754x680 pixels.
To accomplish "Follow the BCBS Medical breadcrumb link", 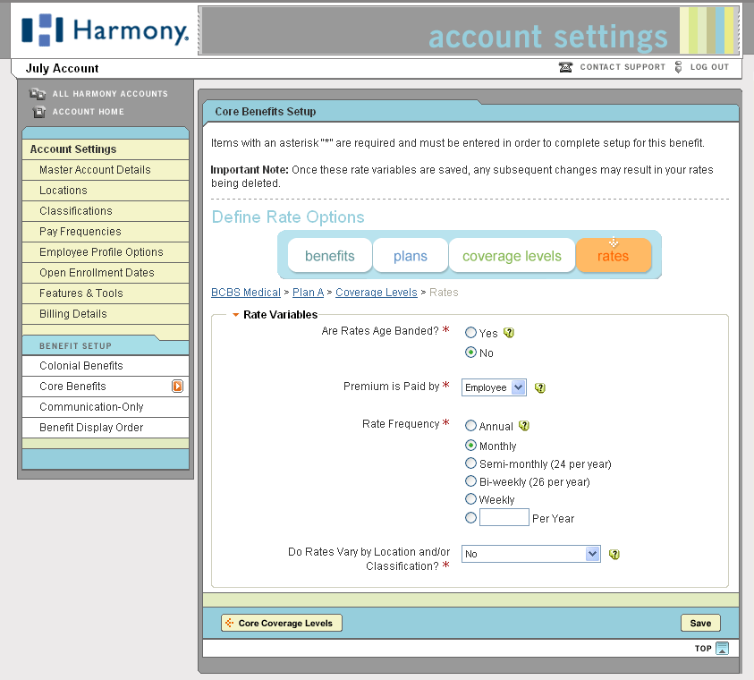I will (x=246, y=293).
